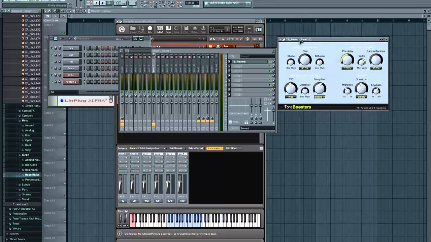Open the step sequencer All filter dropdown

tap(64, 92)
